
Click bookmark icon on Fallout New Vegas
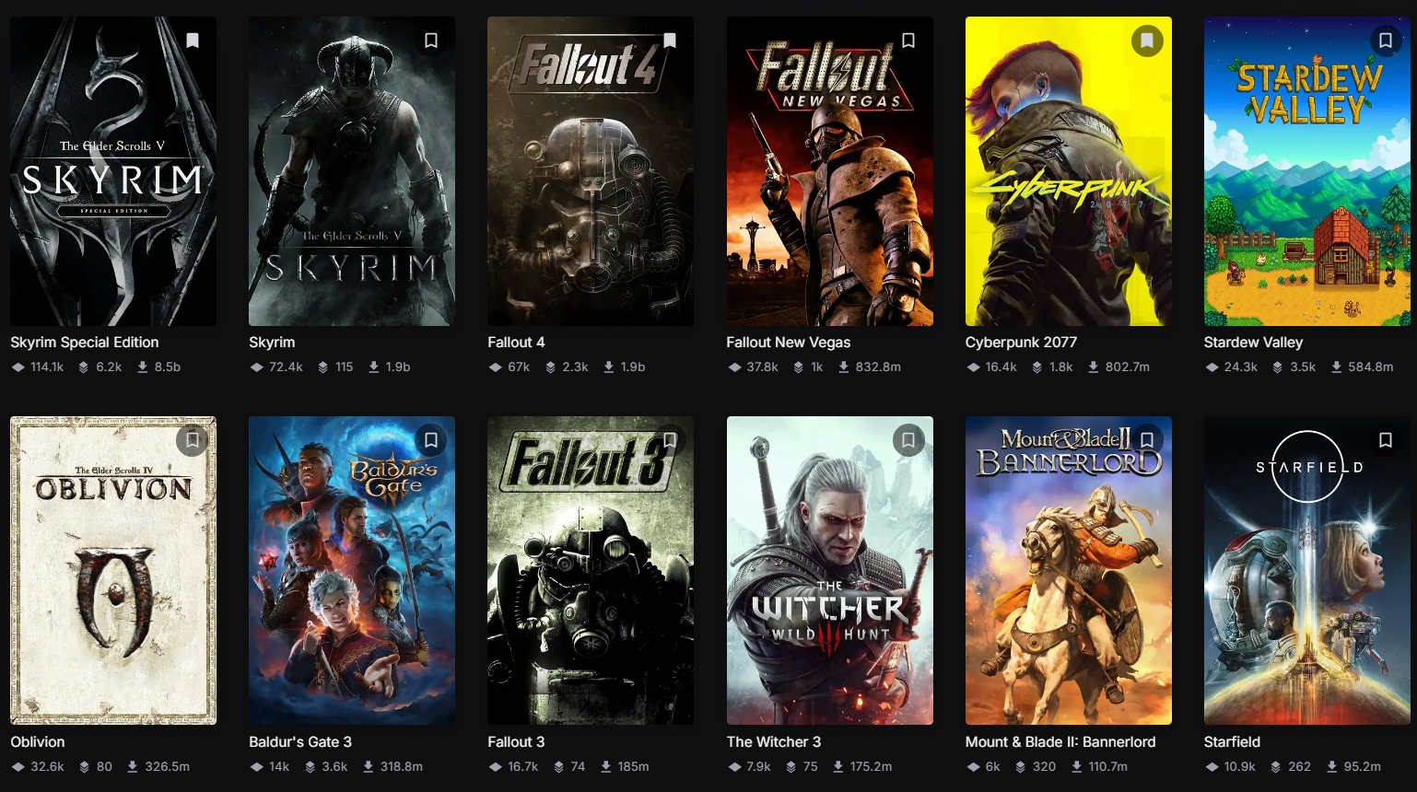[908, 41]
